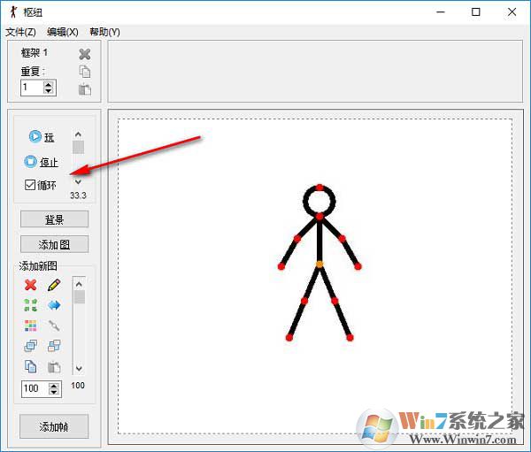Click the grey join figures icon
The image size is (531, 452).
pyautogui.click(x=54, y=326)
